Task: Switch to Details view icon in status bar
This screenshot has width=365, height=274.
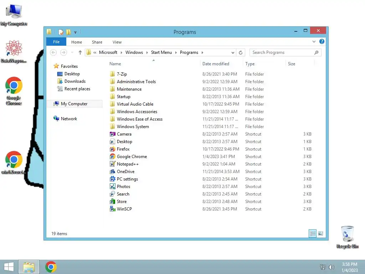Action: tap(313, 233)
